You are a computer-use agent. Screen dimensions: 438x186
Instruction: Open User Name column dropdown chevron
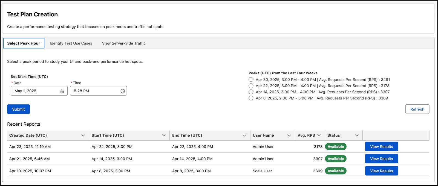[x=289, y=135]
